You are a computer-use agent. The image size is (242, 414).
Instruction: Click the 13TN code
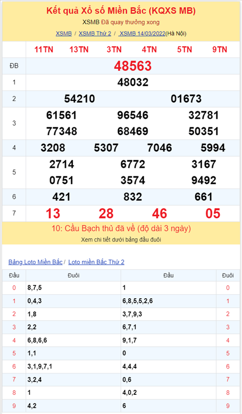pos(79,50)
